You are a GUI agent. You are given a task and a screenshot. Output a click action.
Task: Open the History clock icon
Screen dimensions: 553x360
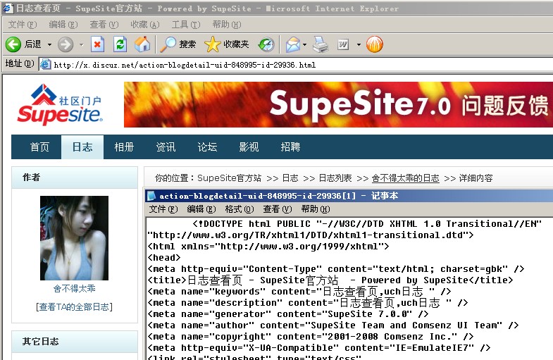pyautogui.click(x=266, y=44)
